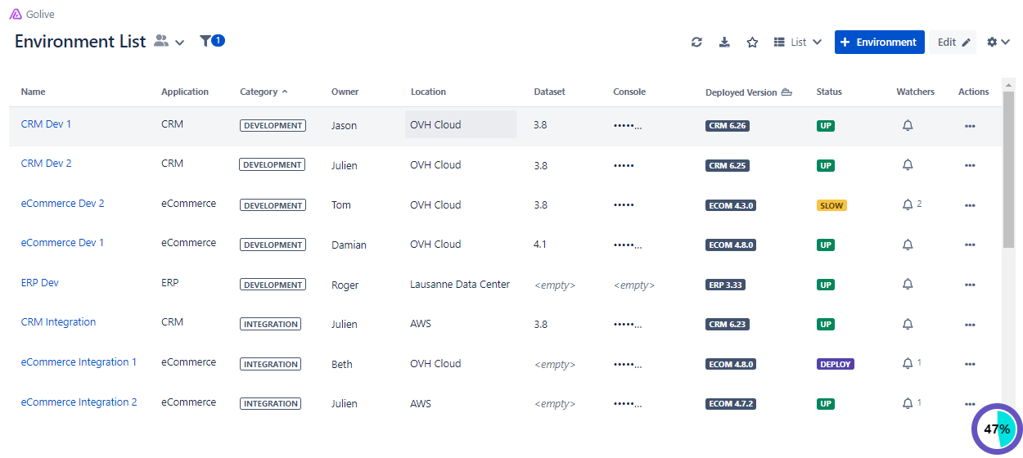Image resolution: width=1023 pixels, height=458 pixels.
Task: Toggle watcher bell for eCommerce Dev 2
Action: (907, 204)
